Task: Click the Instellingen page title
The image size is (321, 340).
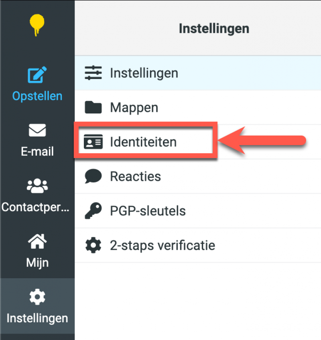Action: pos(214,28)
